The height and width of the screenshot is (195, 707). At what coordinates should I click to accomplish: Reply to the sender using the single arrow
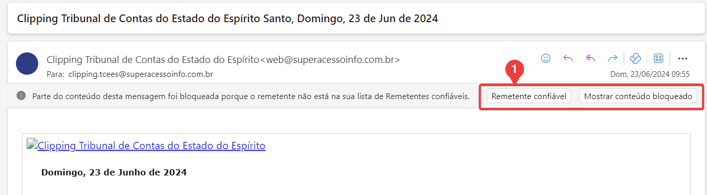[x=568, y=58]
